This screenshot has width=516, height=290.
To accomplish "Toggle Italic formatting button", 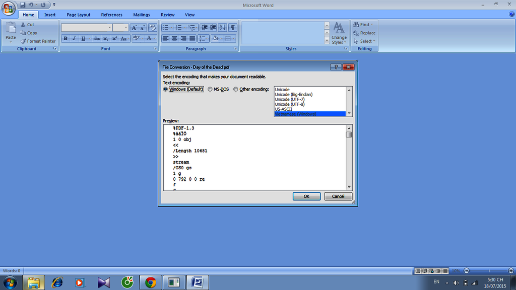I will [x=74, y=38].
